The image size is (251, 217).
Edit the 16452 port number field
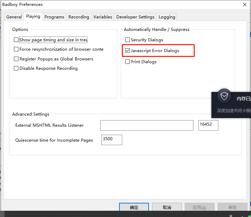click(x=208, y=125)
